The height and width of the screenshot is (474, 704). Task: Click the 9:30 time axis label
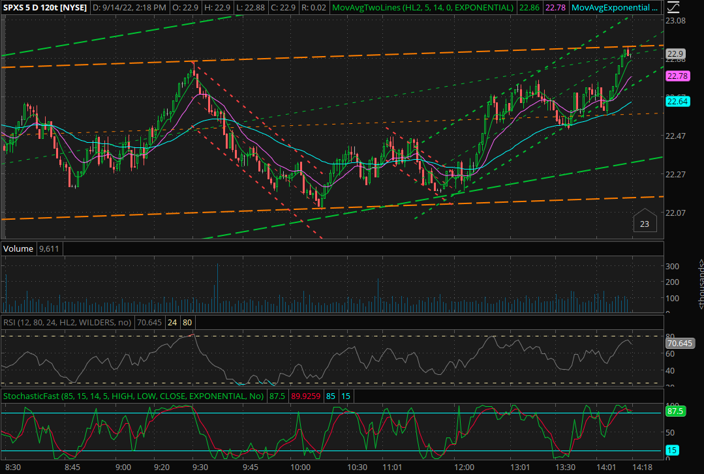(x=200, y=467)
